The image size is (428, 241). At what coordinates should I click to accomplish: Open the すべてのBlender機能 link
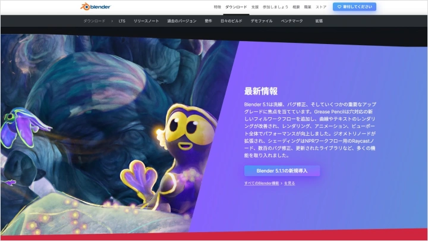pos(262,183)
